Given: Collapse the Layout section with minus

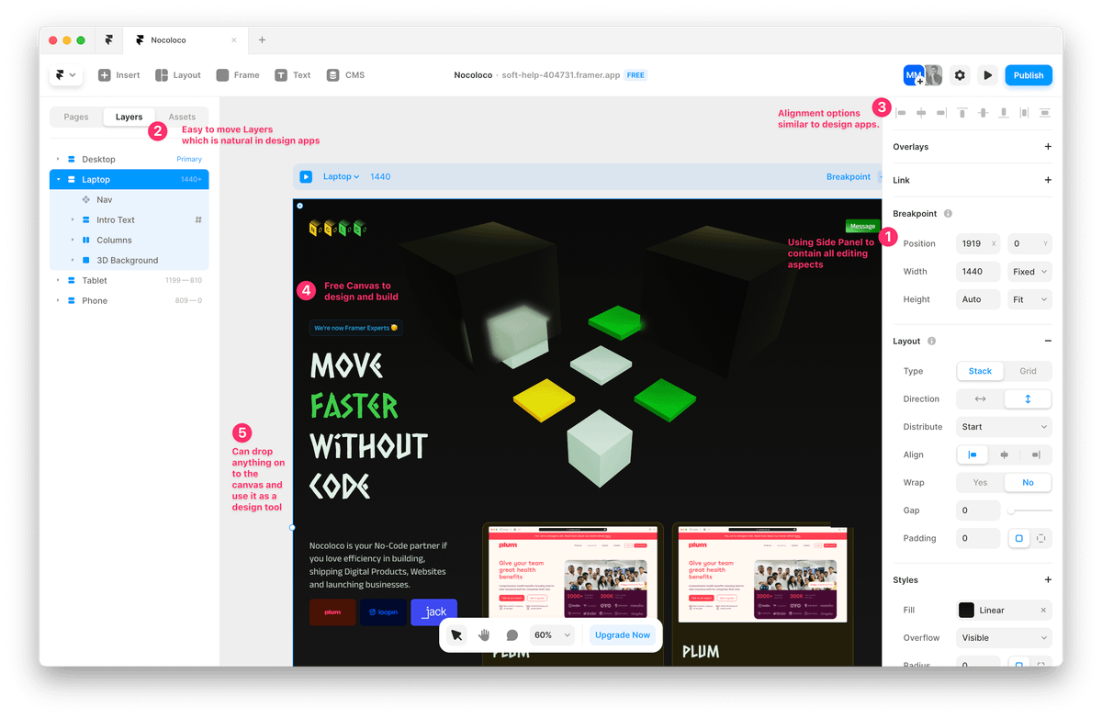Looking at the screenshot, I should (x=1048, y=342).
